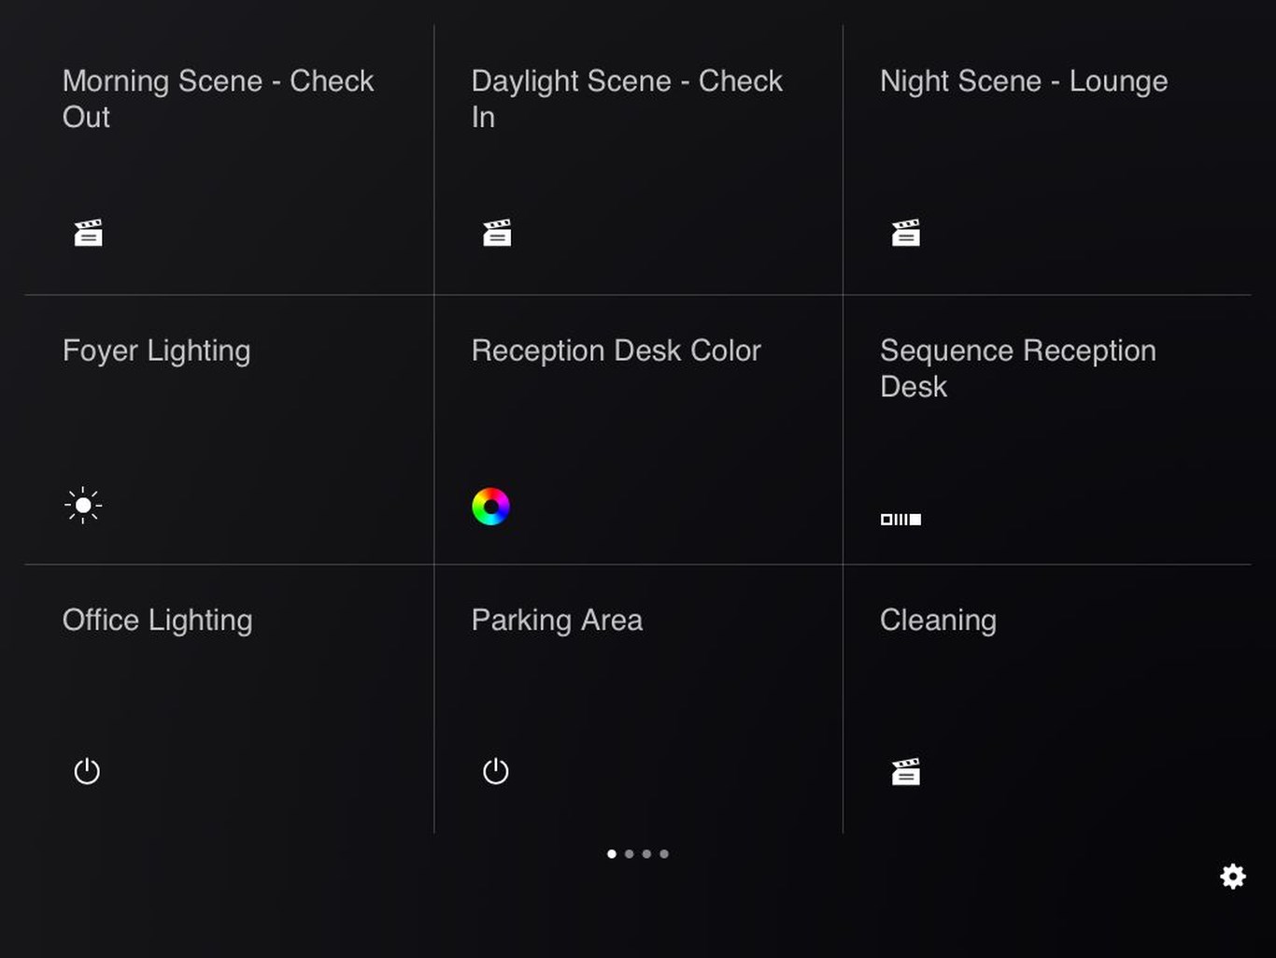Activate the Daylight Scene clapperboard icon
This screenshot has width=1276, height=958.
click(x=497, y=233)
